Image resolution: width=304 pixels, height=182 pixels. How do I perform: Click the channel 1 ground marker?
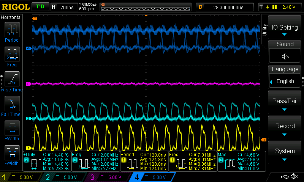point(29,148)
